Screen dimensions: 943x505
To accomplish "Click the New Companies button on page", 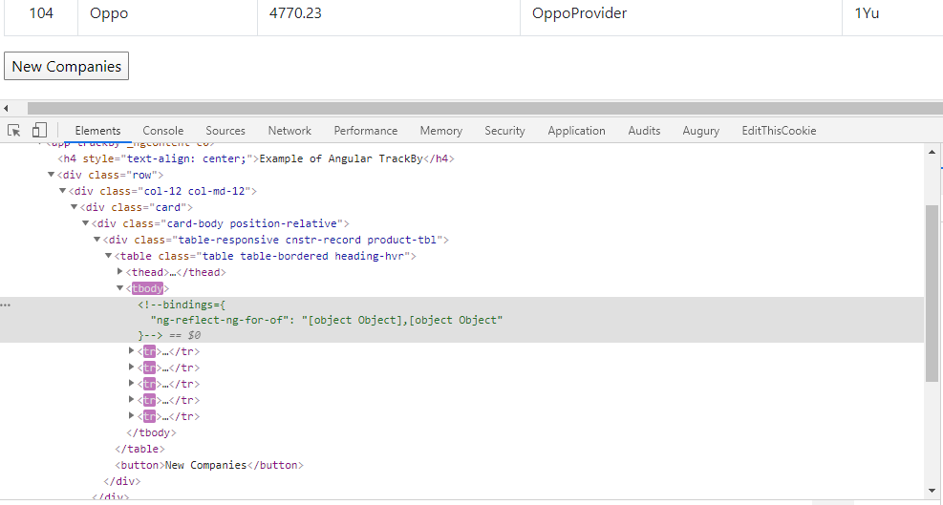I will (x=67, y=67).
